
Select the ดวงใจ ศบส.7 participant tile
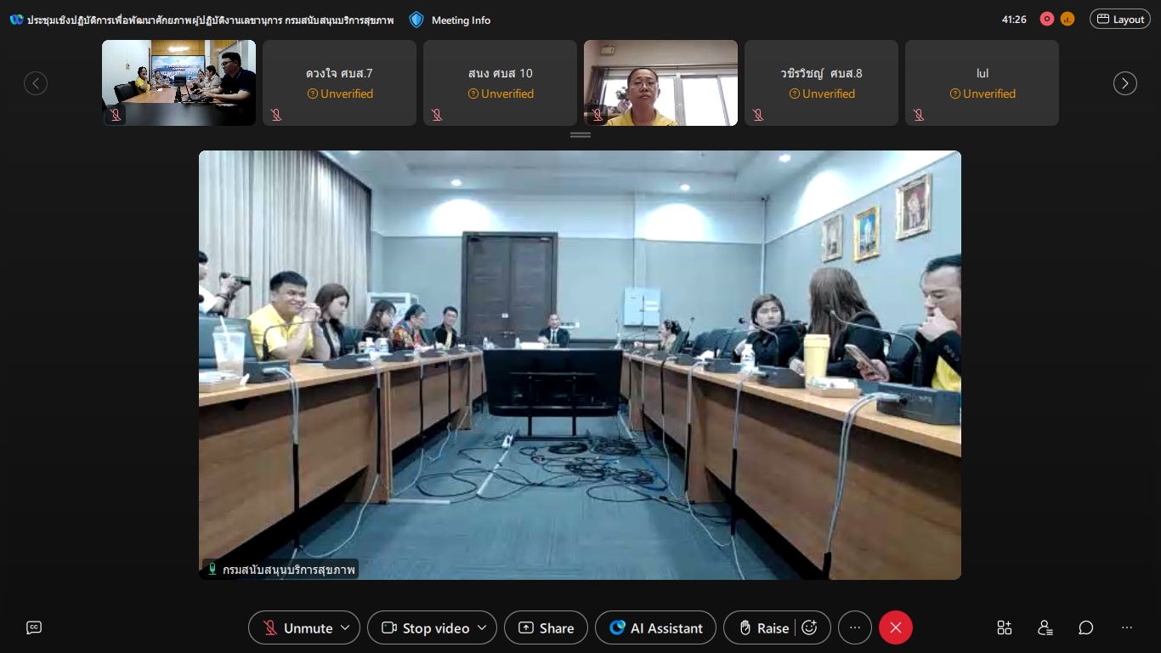pyautogui.click(x=339, y=82)
